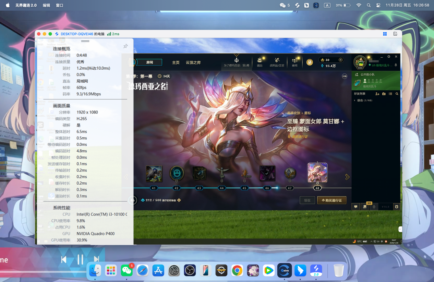434x282 pixels.
Task: Open the chat bubble icon at bottom
Action: click(356, 207)
